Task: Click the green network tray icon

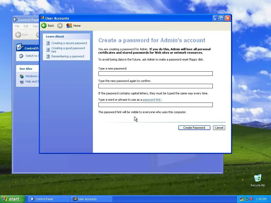Action: pyautogui.click(x=246, y=199)
